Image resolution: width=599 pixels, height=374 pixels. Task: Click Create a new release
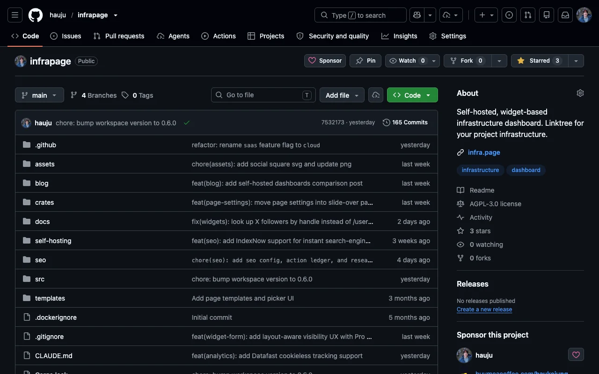pos(484,309)
